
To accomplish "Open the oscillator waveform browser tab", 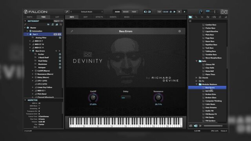I will 202,17.
